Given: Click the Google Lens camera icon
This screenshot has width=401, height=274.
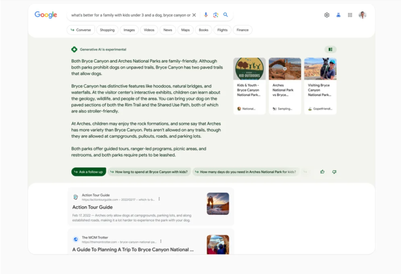Looking at the screenshot, I should pyautogui.click(x=215, y=14).
